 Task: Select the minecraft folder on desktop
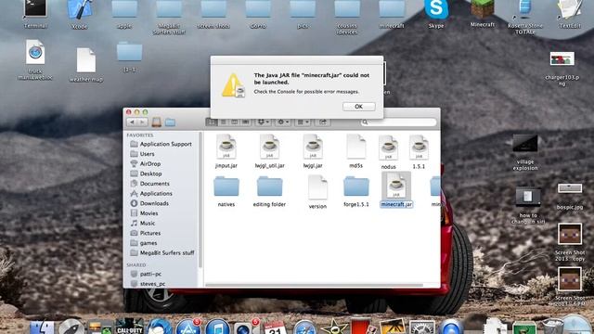pos(392,15)
